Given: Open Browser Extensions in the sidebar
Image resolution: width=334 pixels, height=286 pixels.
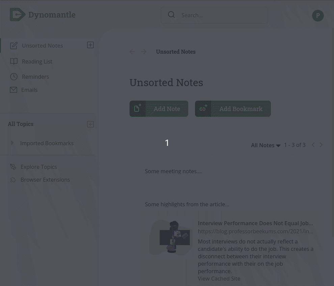Looking at the screenshot, I should [x=45, y=180].
